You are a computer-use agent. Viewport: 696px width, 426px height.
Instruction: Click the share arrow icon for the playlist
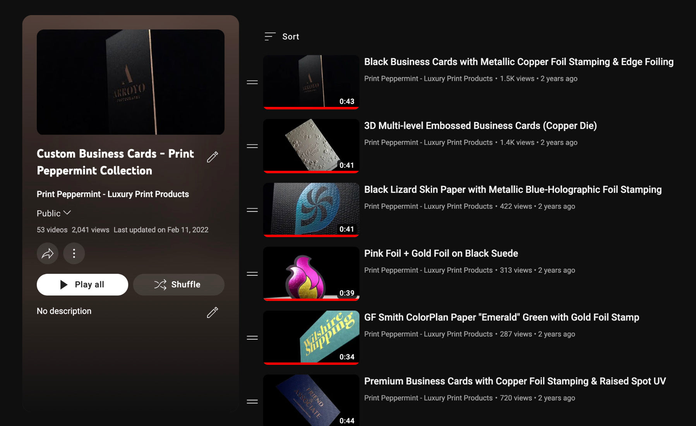click(x=48, y=254)
